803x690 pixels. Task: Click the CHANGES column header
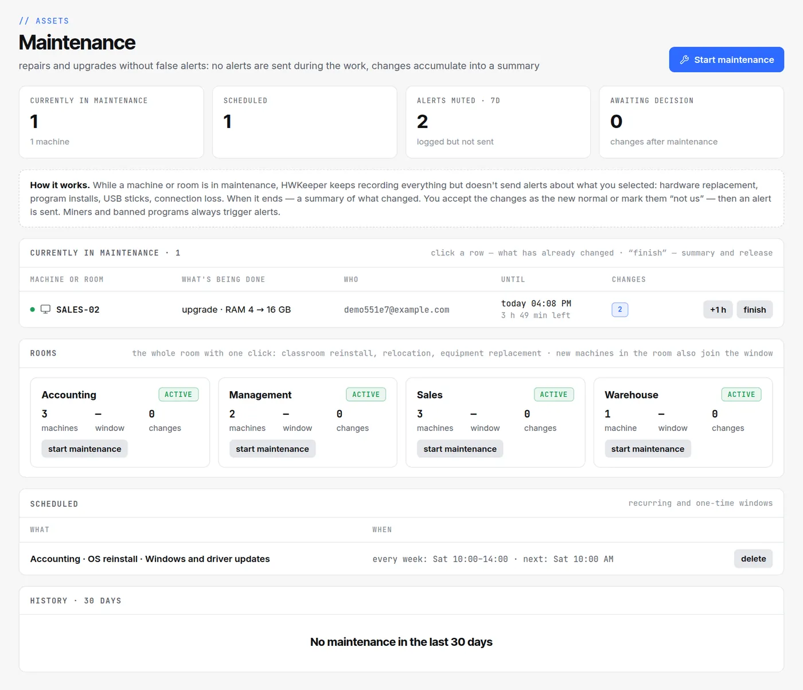point(629,279)
